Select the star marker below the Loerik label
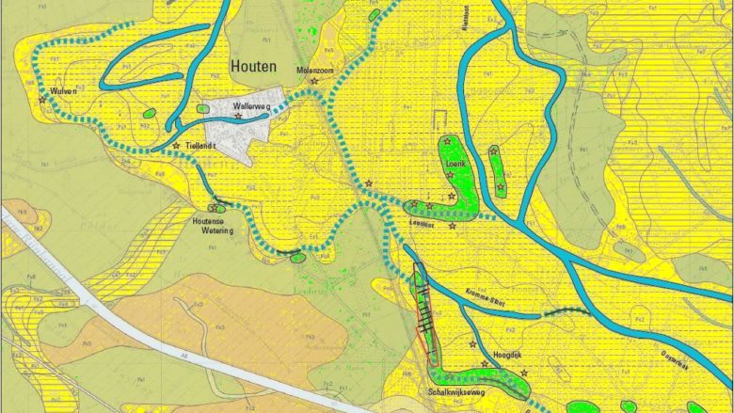734x413 pixels. pyautogui.click(x=452, y=175)
